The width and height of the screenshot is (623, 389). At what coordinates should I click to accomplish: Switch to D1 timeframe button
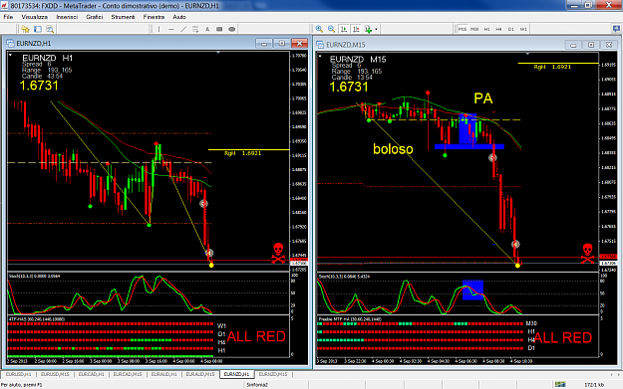click(511, 29)
